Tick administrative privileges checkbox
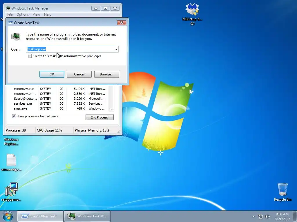 coord(30,56)
